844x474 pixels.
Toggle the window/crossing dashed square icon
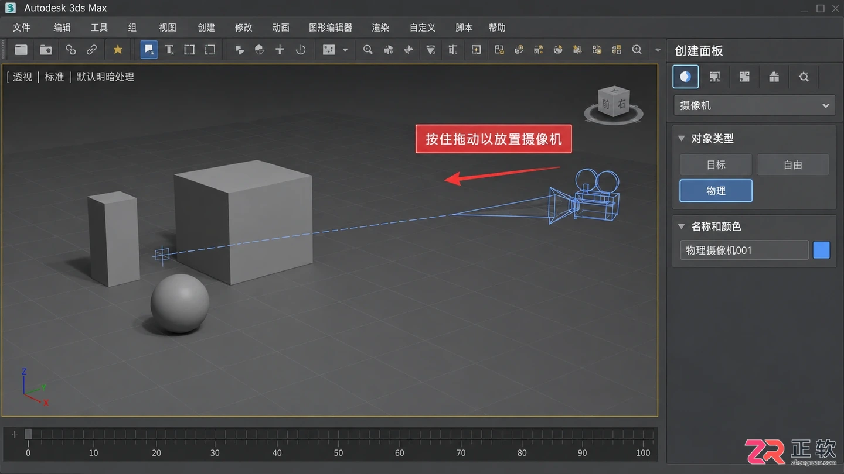click(210, 50)
